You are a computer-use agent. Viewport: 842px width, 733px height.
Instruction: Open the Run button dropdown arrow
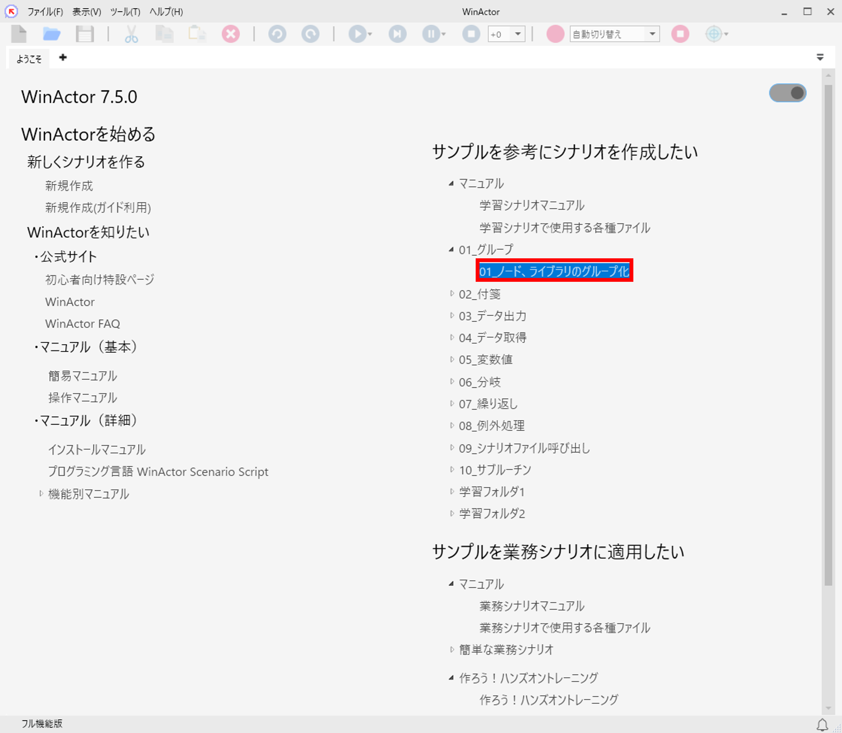(370, 34)
